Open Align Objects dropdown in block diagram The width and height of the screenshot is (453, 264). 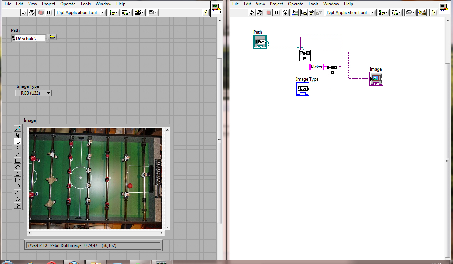tap(384, 12)
